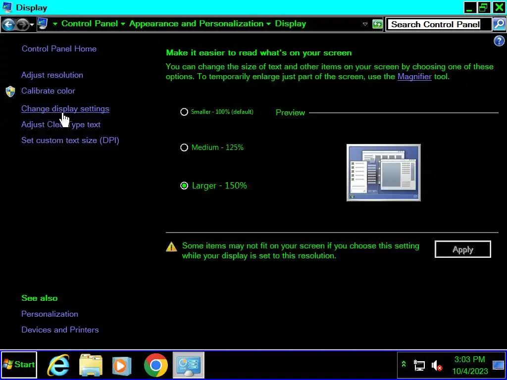The height and width of the screenshot is (380, 507).
Task: Launch Google Chrome from taskbar
Action: (156, 365)
